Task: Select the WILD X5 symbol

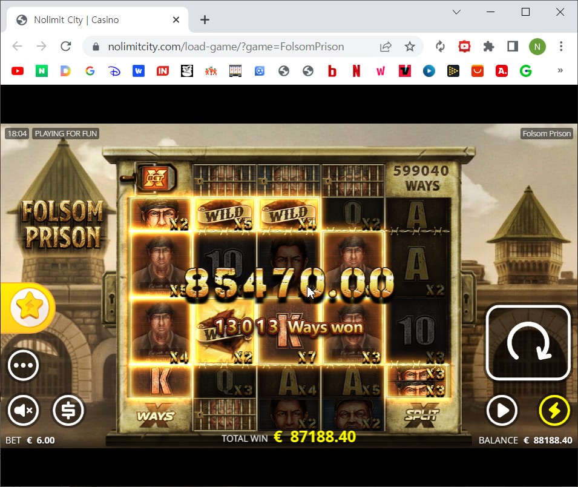Action: (x=225, y=215)
